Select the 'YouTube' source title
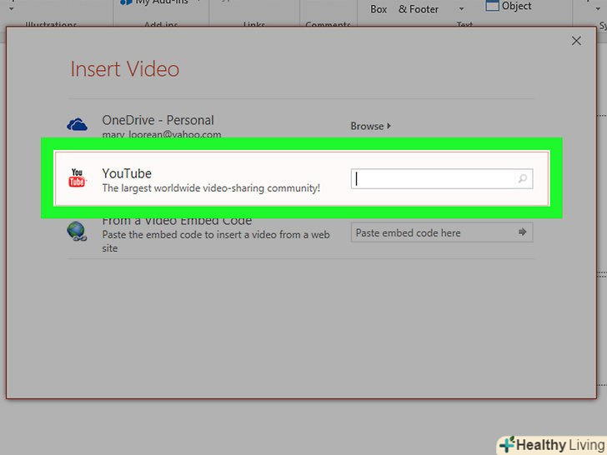607x455 pixels. [127, 173]
